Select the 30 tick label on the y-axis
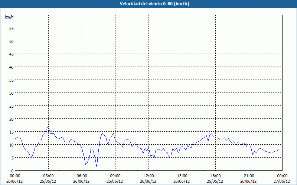 click(x=11, y=93)
